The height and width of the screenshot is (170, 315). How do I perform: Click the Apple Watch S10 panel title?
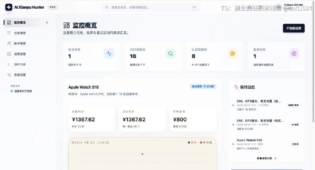point(83,87)
